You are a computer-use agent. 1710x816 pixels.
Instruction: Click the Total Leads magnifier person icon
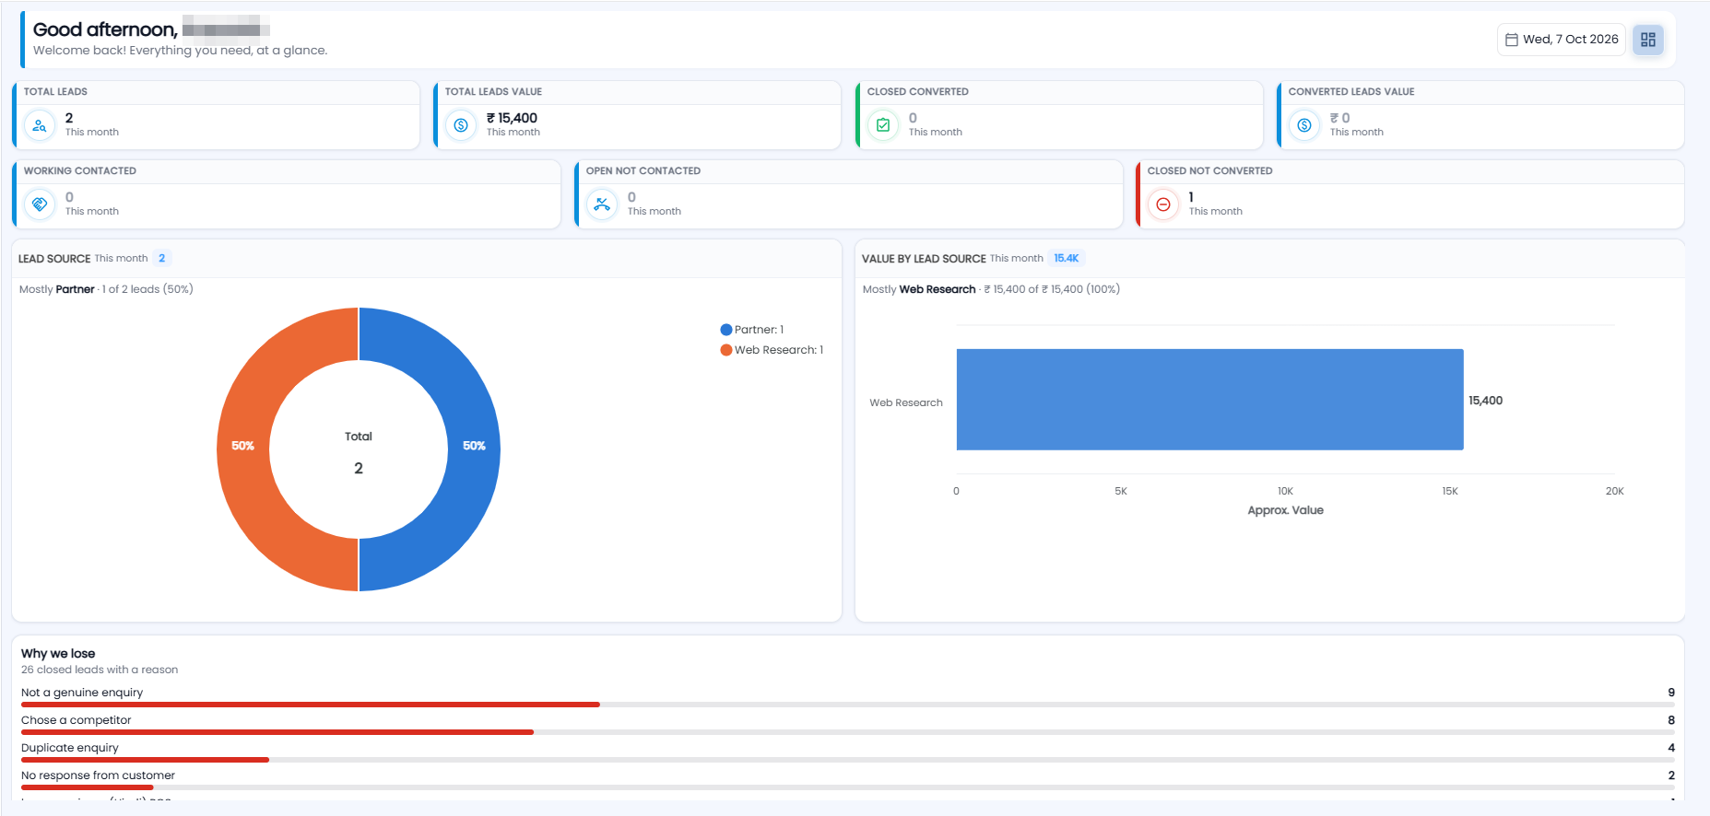[40, 125]
